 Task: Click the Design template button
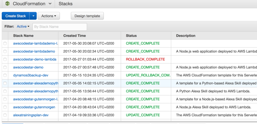pos(87,16)
